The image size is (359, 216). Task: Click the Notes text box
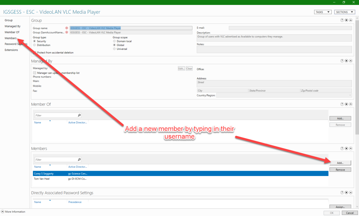pos(274,49)
